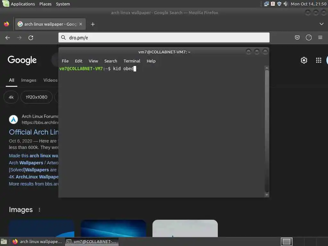Screen dimensions: 328x246
Task: Expand the list all tabs chevron
Action: 322,24
